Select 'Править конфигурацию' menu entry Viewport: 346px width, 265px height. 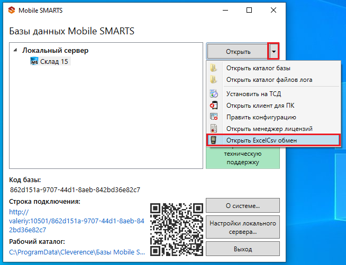click(x=273, y=117)
